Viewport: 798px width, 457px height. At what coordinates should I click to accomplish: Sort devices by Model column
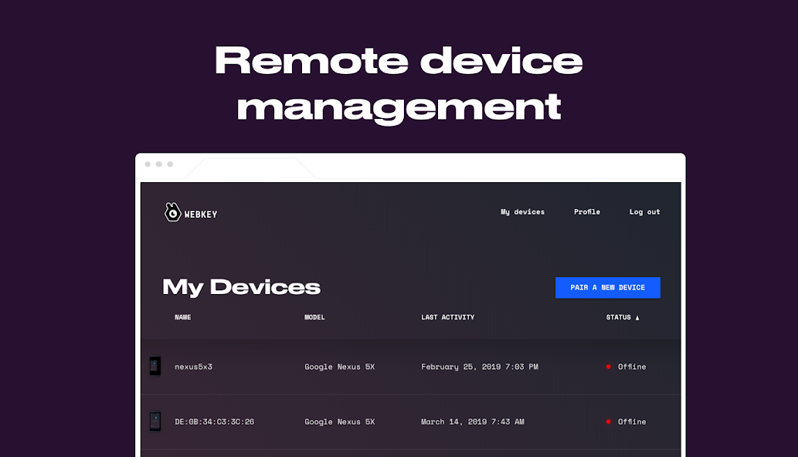[314, 317]
